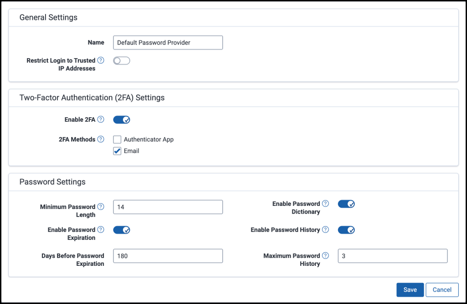
Task: Open Enable Password History help icon
Action: tap(325, 229)
